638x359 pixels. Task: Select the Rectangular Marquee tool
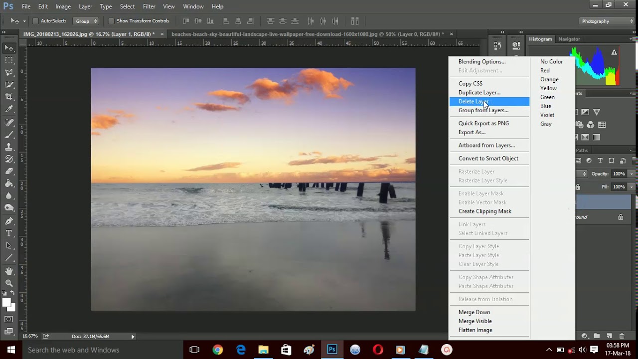(x=9, y=60)
